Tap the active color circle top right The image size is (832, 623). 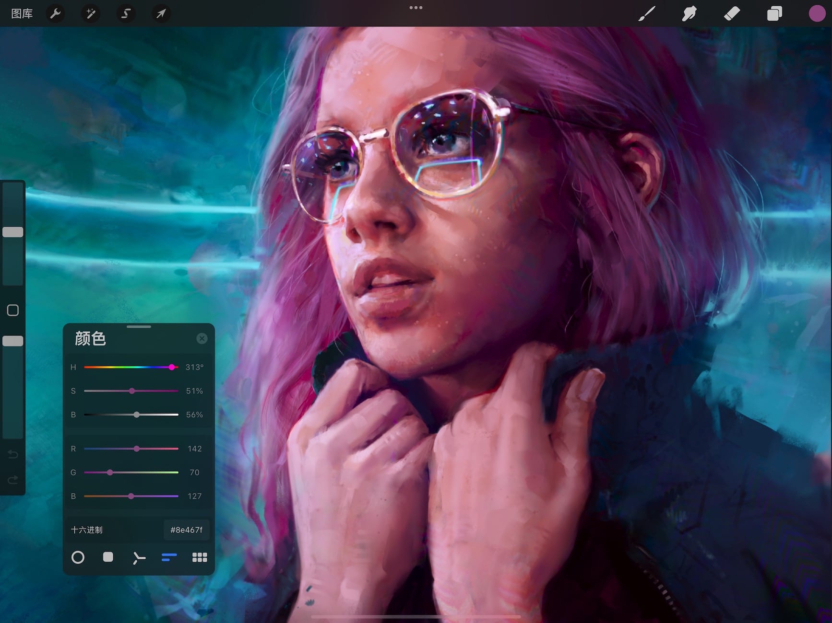pos(817,13)
